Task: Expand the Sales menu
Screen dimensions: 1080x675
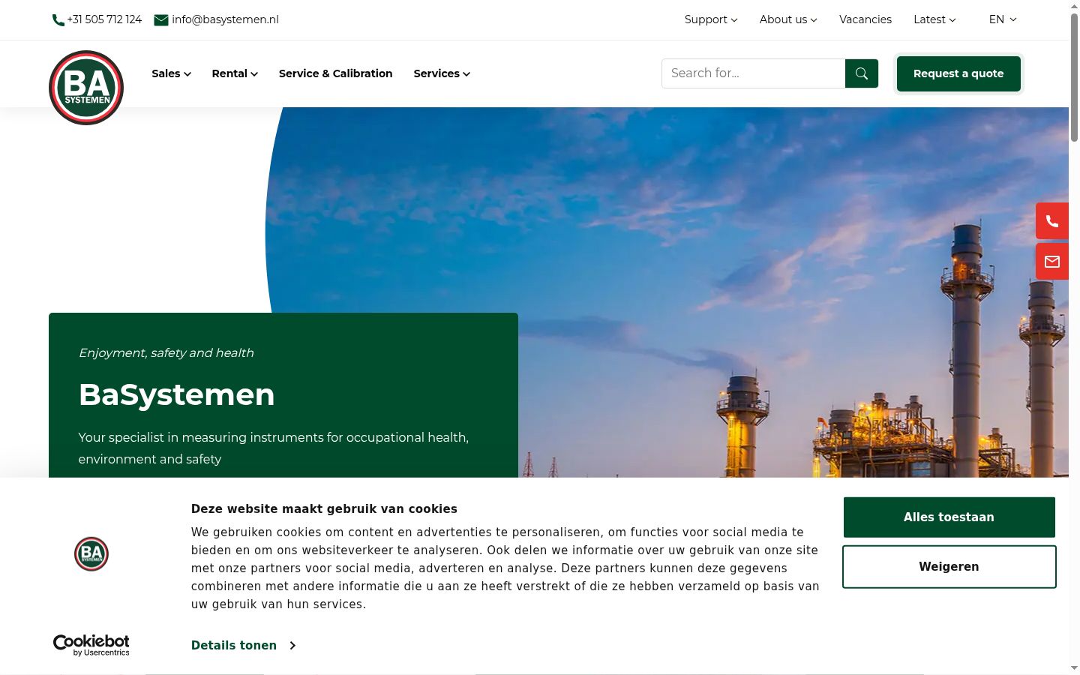Action: pos(171,73)
